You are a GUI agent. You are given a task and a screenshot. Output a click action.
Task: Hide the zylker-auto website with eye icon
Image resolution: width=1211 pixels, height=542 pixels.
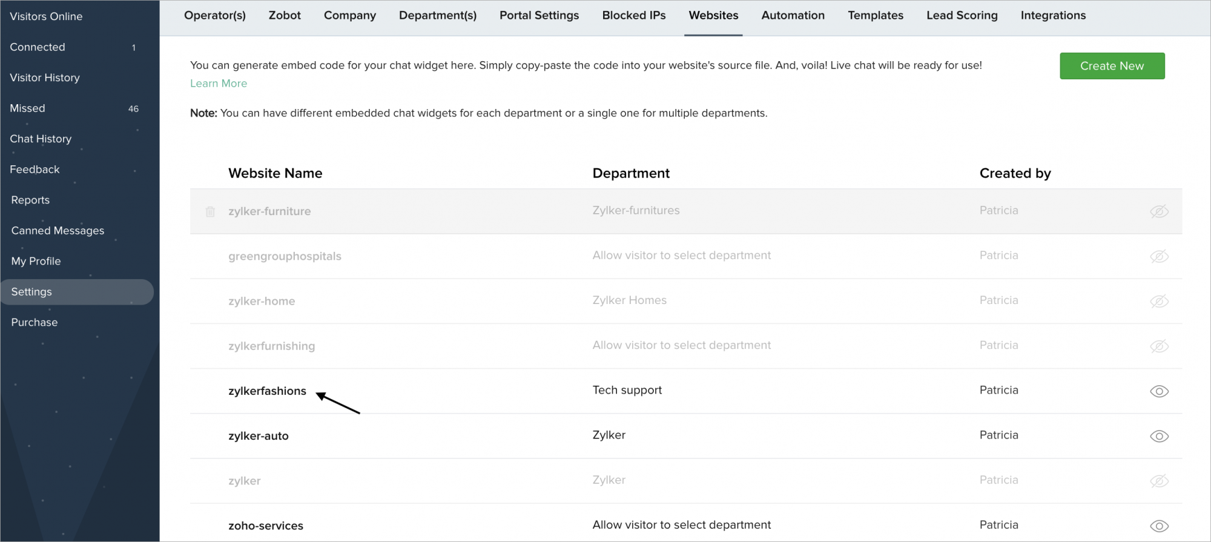pos(1159,436)
